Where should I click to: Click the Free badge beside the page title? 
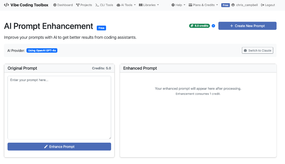click(102, 28)
